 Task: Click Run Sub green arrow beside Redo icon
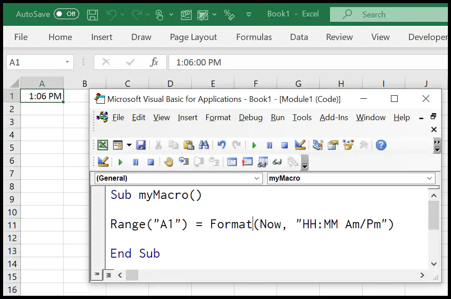tap(254, 145)
